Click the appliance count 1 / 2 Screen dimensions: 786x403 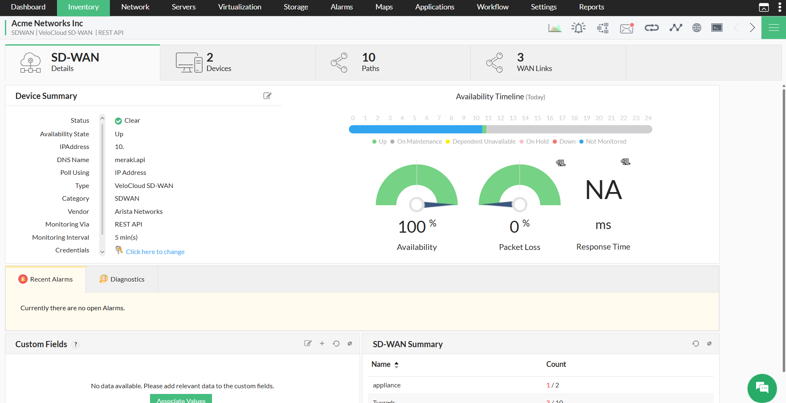click(553, 385)
